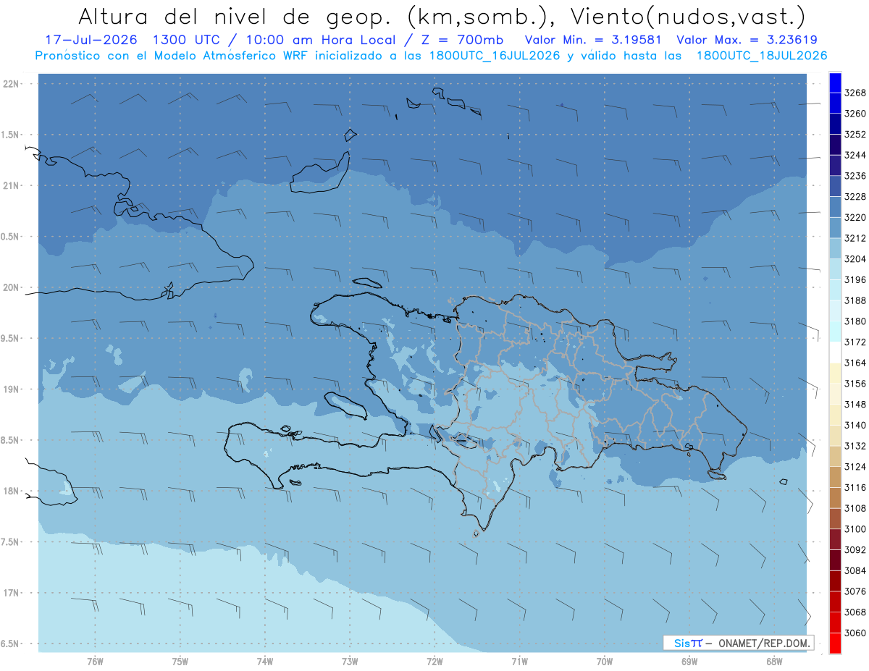Screen dimensions: 869x671
Task: Click the tan swatch between 3116 and 3124
Action: click(x=835, y=477)
